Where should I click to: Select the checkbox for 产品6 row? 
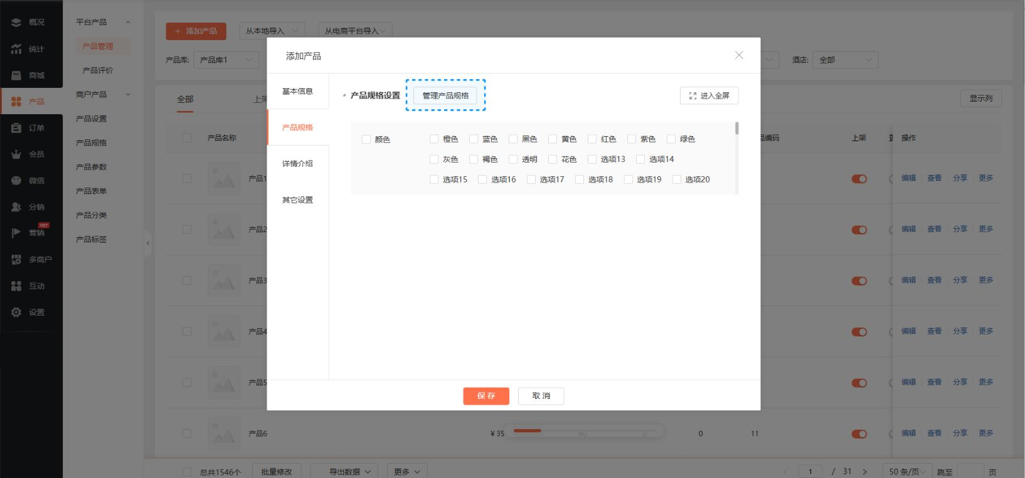click(x=187, y=433)
